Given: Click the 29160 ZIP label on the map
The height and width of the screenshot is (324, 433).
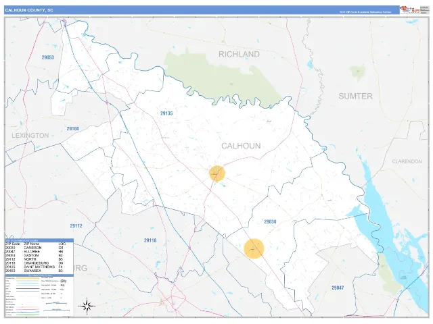Looking at the screenshot, I should pyautogui.click(x=72, y=129).
